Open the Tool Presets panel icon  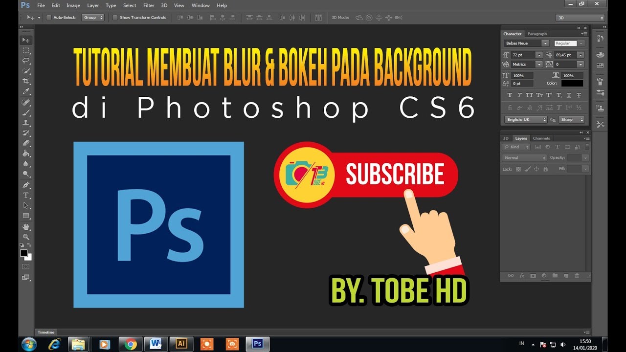[x=600, y=125]
